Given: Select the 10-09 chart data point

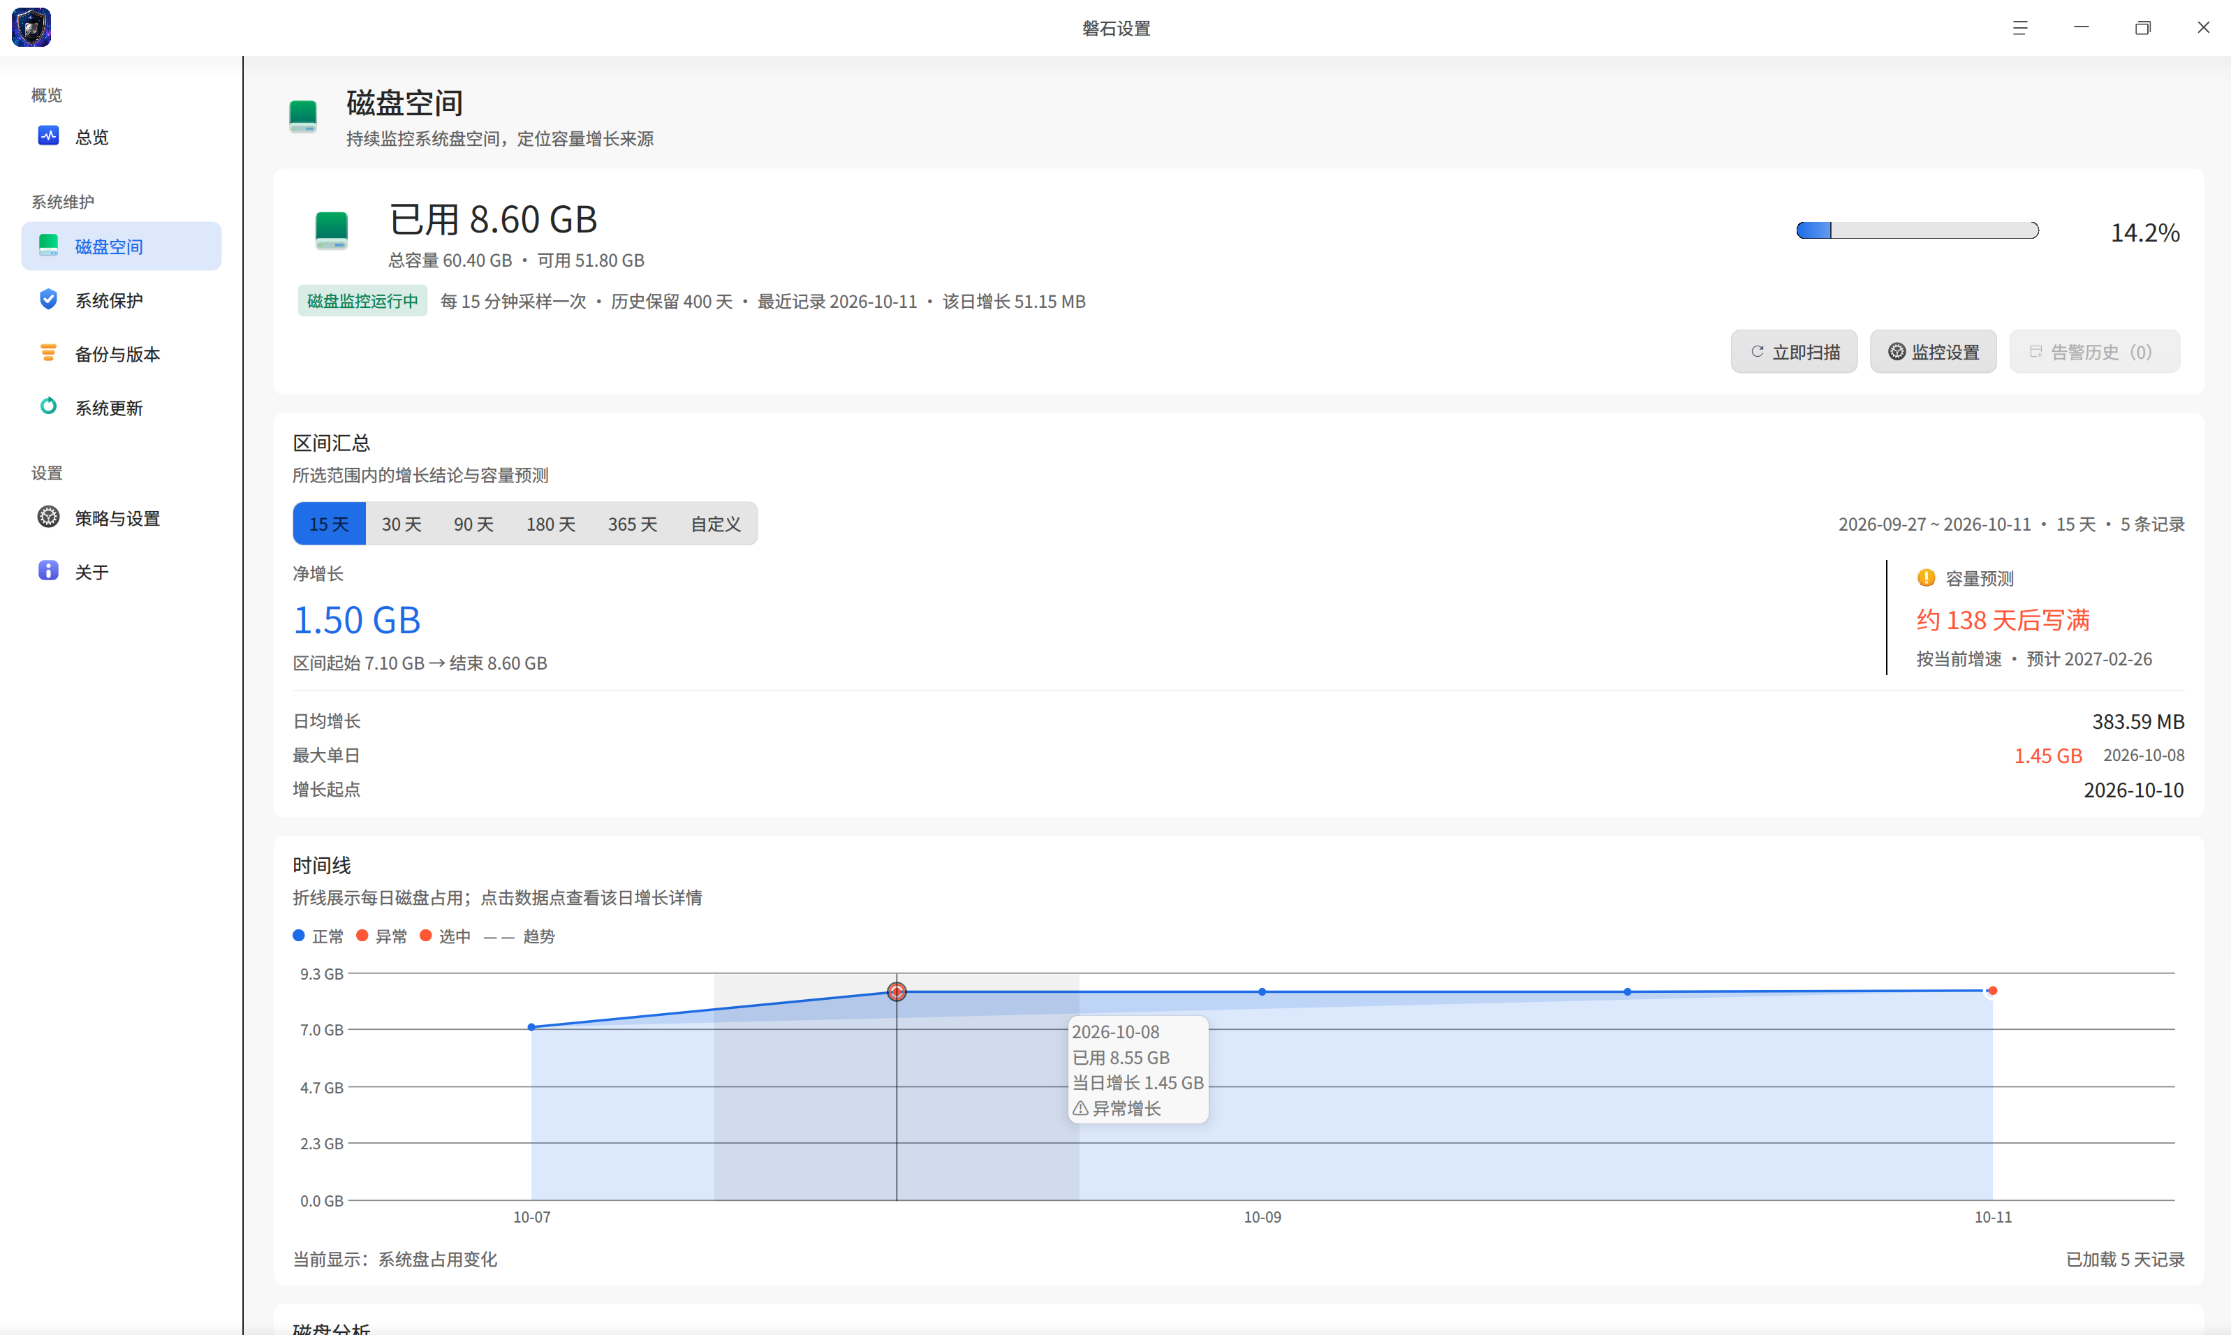Looking at the screenshot, I should pyautogui.click(x=1262, y=991).
